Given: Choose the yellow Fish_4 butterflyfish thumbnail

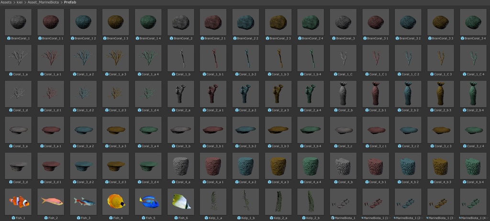Looking at the screenshot, I should [x=116, y=202].
